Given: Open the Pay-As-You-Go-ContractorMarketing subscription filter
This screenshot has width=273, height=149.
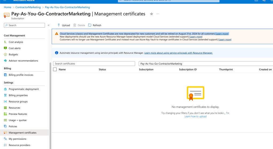Looking at the screenshot, I should point(206,64).
